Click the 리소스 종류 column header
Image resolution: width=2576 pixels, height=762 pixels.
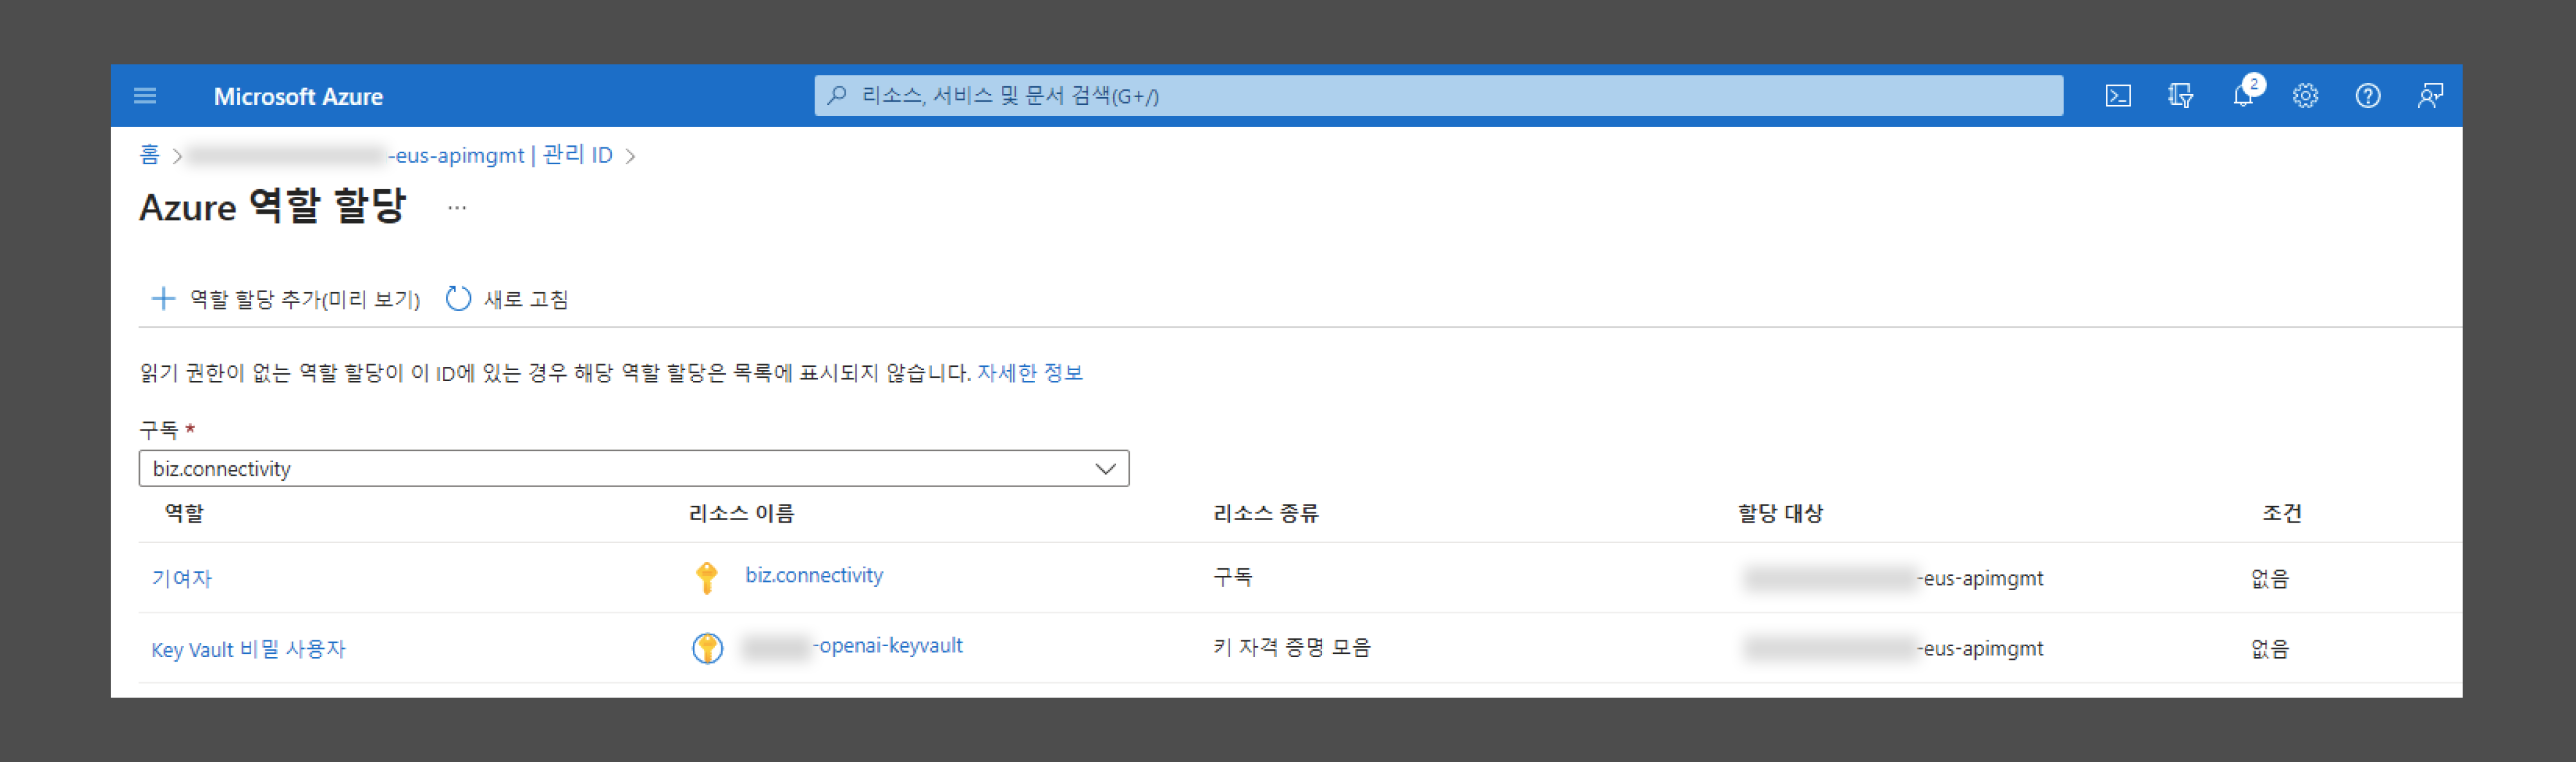pos(1266,513)
